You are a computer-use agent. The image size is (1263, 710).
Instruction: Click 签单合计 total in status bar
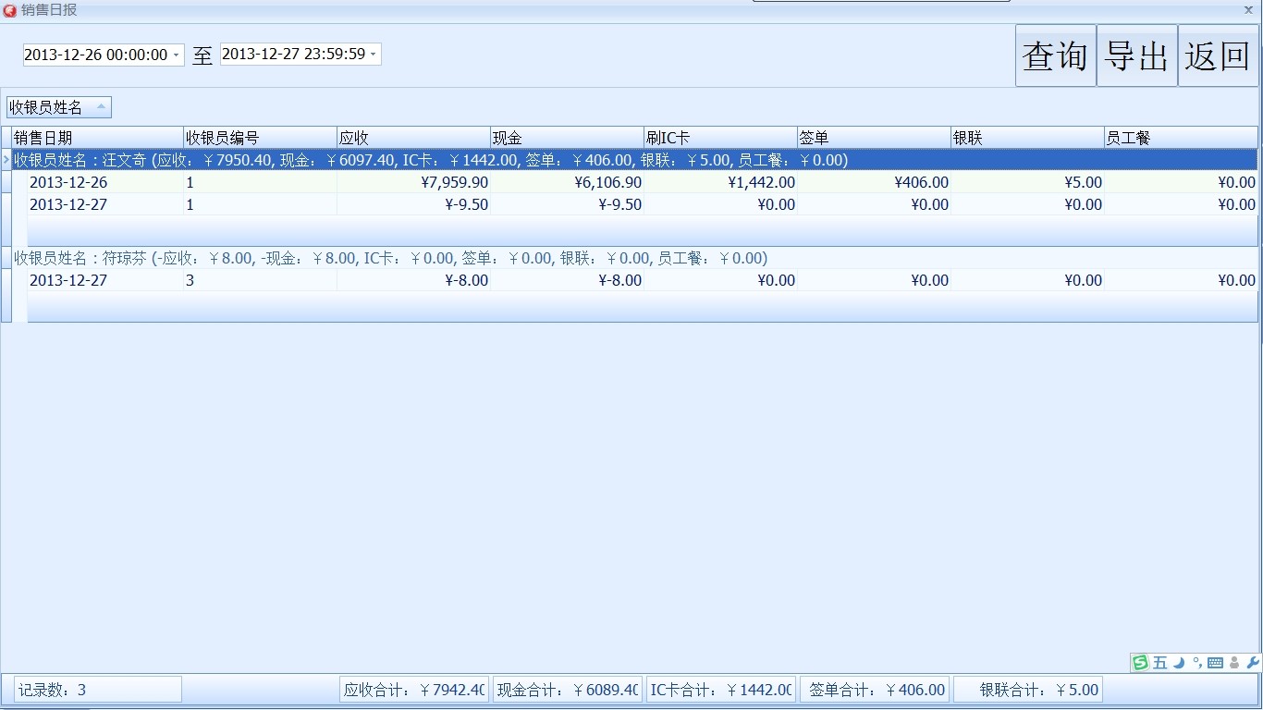(x=875, y=690)
